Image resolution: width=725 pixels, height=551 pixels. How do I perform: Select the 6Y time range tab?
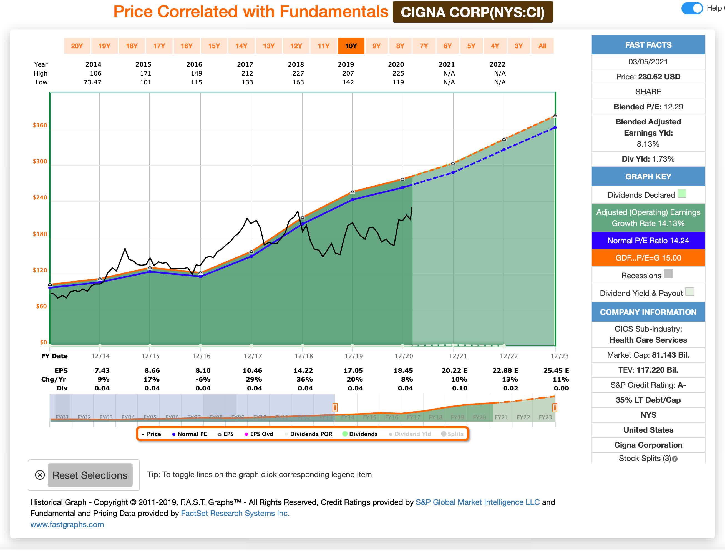click(x=448, y=46)
